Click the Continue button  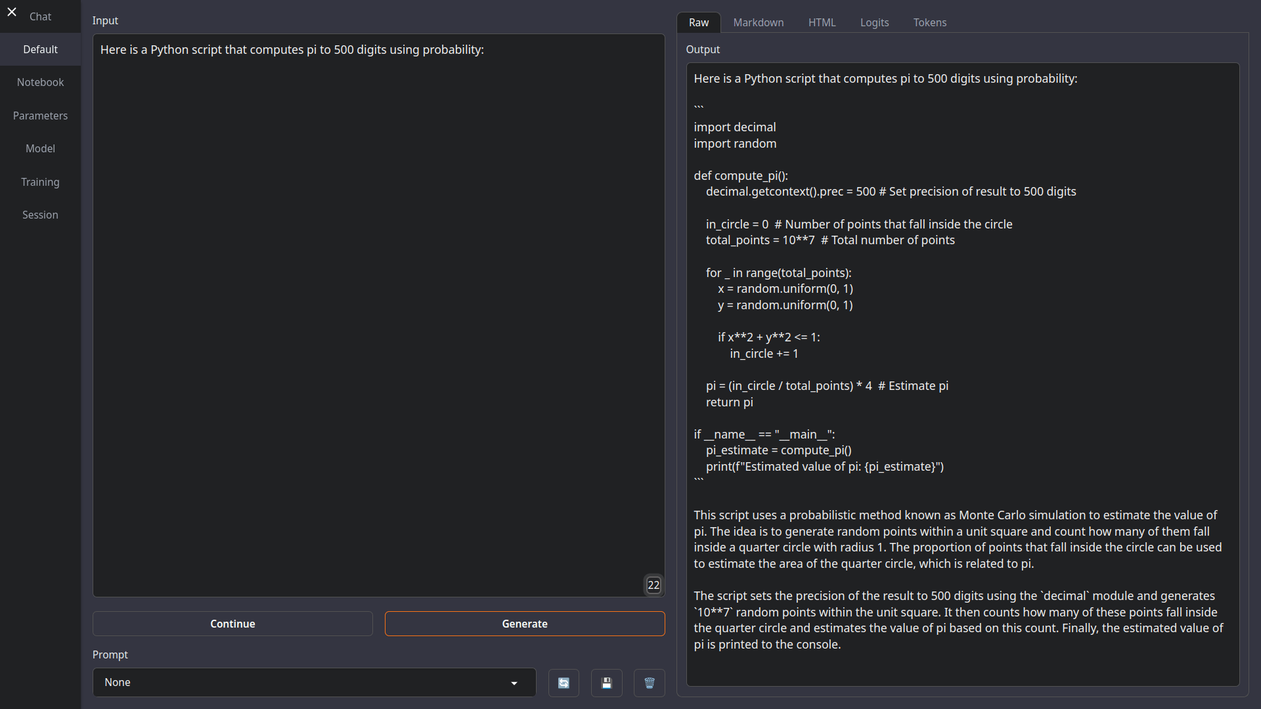coord(232,624)
